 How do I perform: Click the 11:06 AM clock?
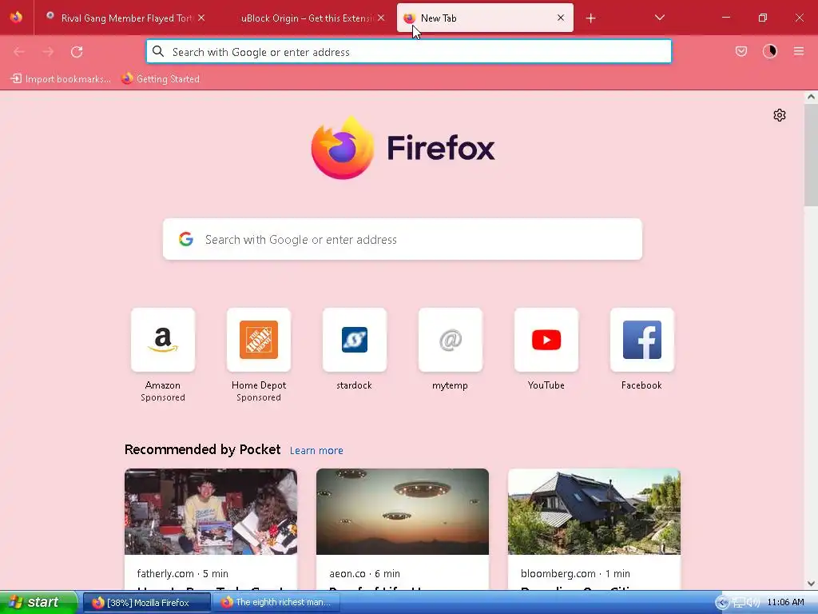pyautogui.click(x=785, y=602)
